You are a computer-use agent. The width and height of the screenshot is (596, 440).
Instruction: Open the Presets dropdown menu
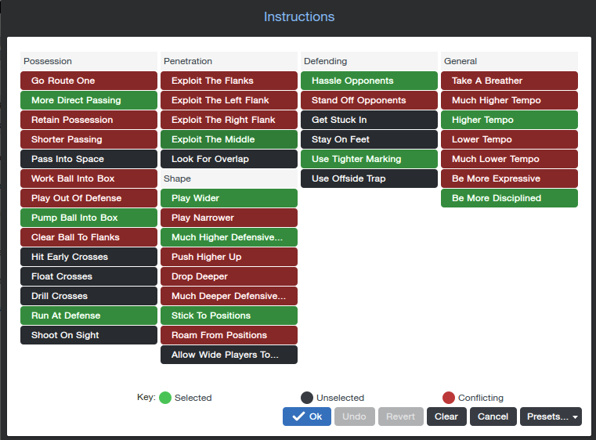click(x=550, y=417)
